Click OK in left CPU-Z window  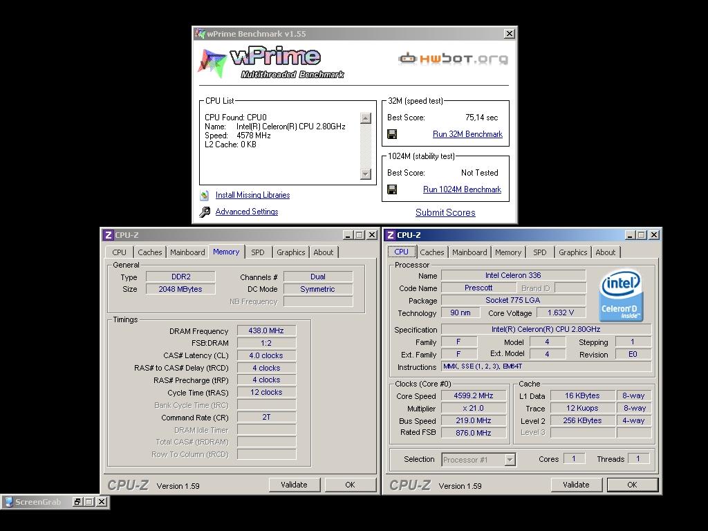(x=350, y=485)
